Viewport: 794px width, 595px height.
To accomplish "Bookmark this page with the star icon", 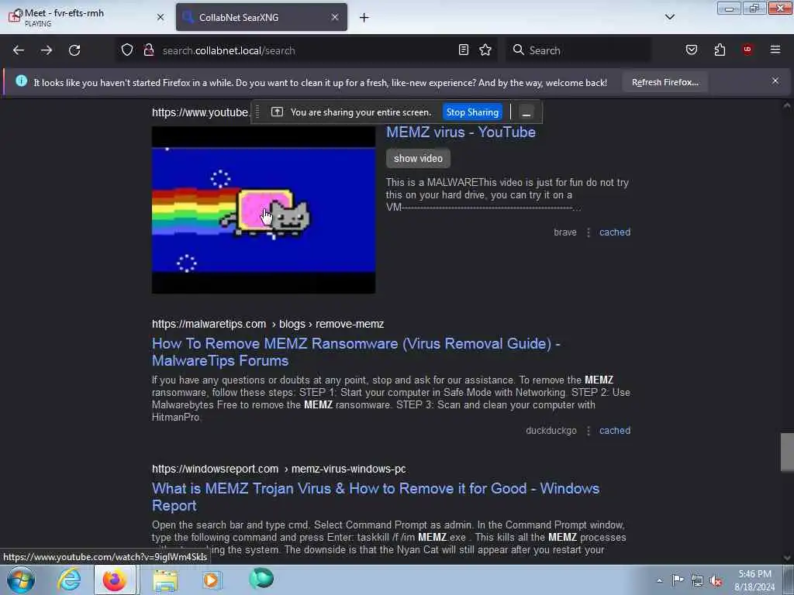I will coord(485,50).
